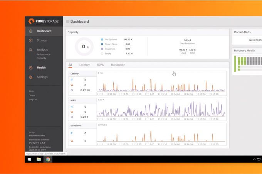Click the Chrome icon in the taskbar
This screenshot has width=262, height=174.
point(48,159)
